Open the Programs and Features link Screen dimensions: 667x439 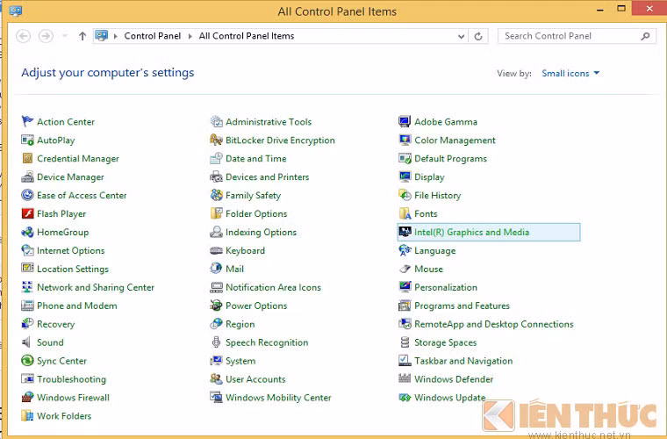(x=462, y=306)
